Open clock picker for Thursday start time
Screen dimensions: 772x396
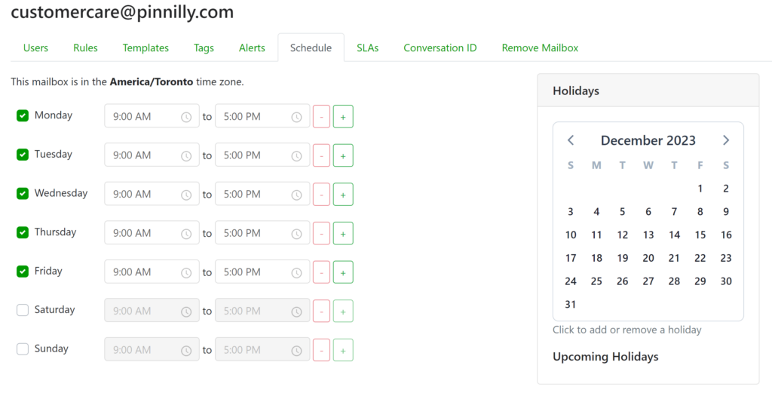coord(186,234)
